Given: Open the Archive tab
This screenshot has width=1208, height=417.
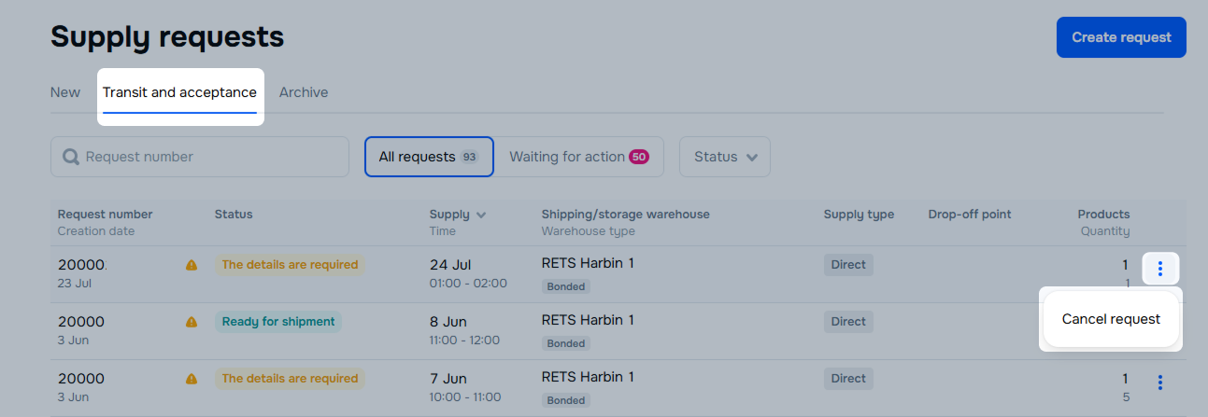Looking at the screenshot, I should pos(304,92).
